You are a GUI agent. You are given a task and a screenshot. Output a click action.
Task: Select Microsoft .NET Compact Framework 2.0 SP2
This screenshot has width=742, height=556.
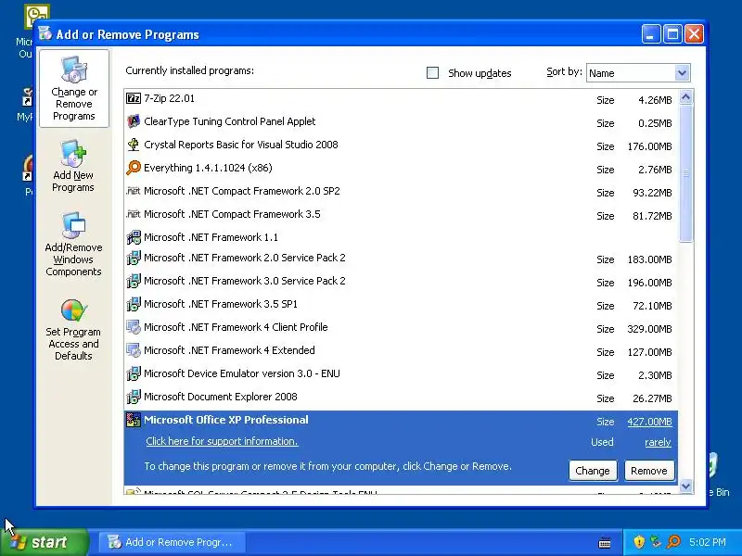point(401,192)
